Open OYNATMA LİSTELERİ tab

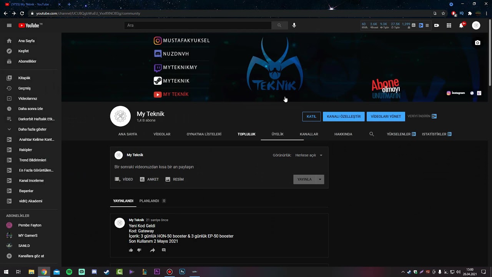click(x=204, y=134)
